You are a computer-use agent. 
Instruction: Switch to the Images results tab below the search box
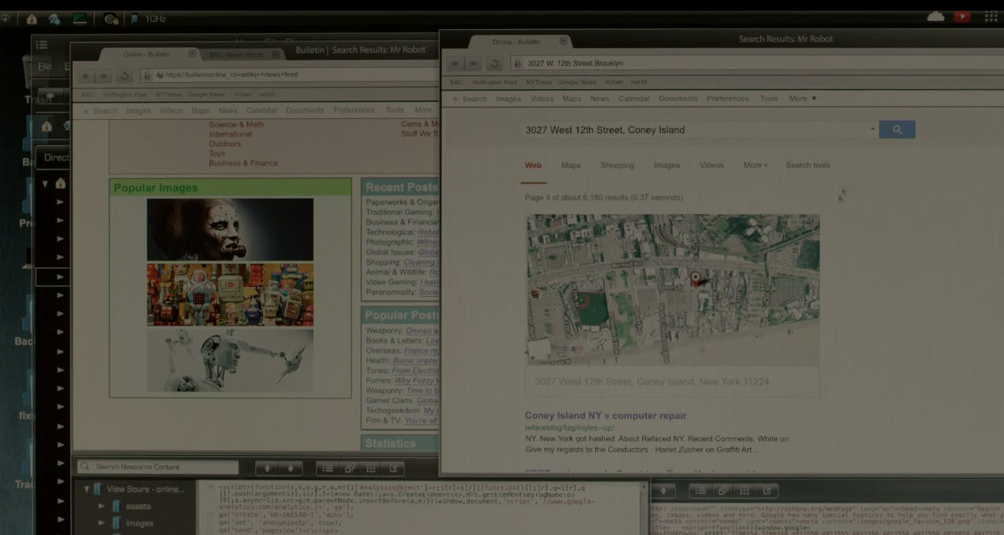pos(667,165)
